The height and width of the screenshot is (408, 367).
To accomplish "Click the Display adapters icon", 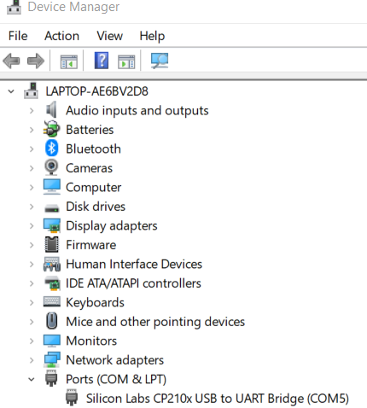I will [x=52, y=225].
